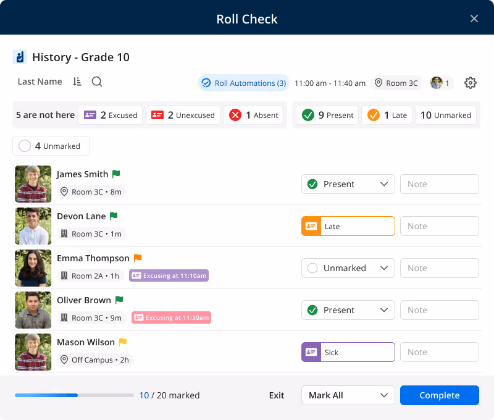Click James Smith's Room 3C location pin
This screenshot has width=494, height=420.
[x=64, y=191]
